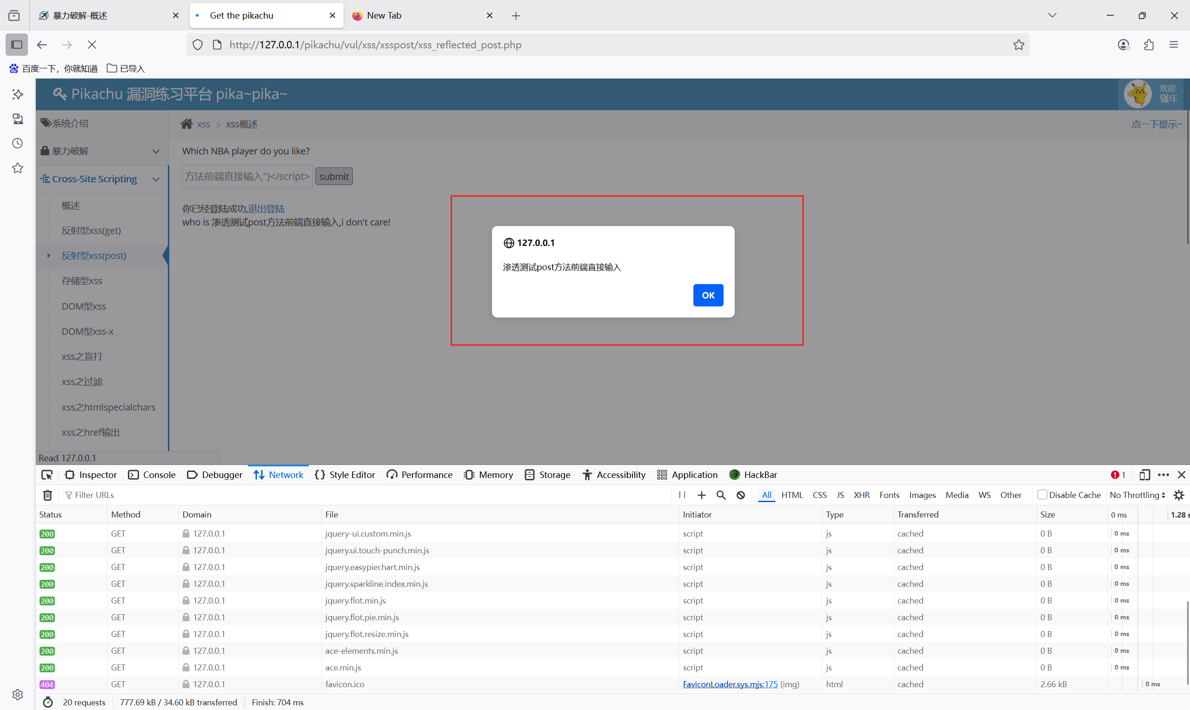Collapse the Cross-Site Scripting menu
Viewport: 1190px width, 710px height.
click(x=102, y=179)
